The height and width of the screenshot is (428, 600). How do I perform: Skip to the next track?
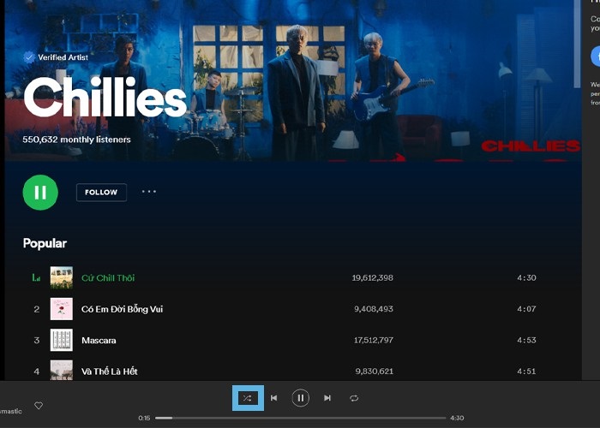tap(327, 398)
